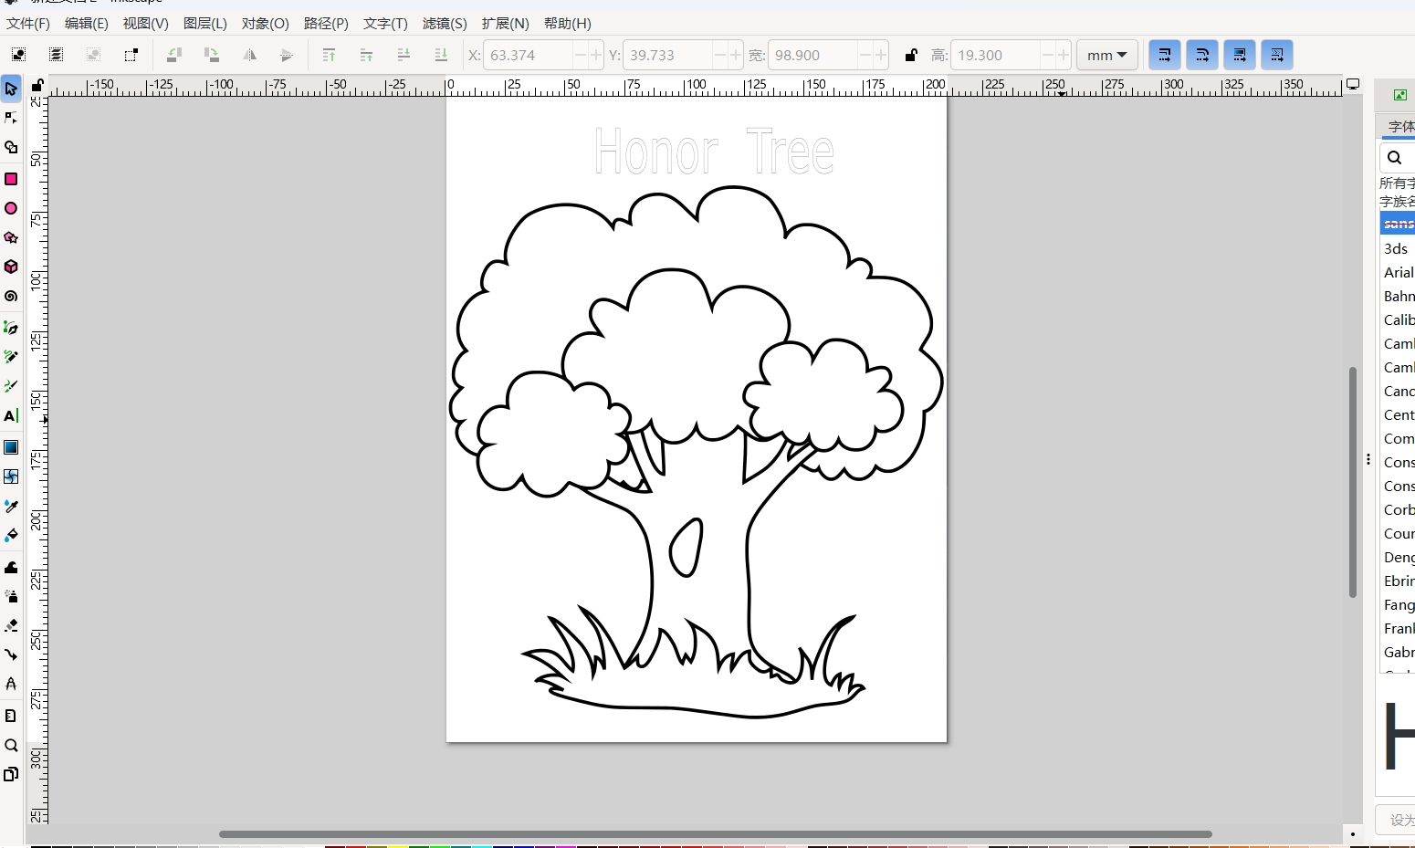Select the Pencil freehand tool
1415x848 pixels.
pyautogui.click(x=11, y=357)
